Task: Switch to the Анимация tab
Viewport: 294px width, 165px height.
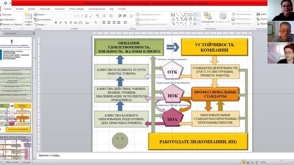Action: pos(60,9)
